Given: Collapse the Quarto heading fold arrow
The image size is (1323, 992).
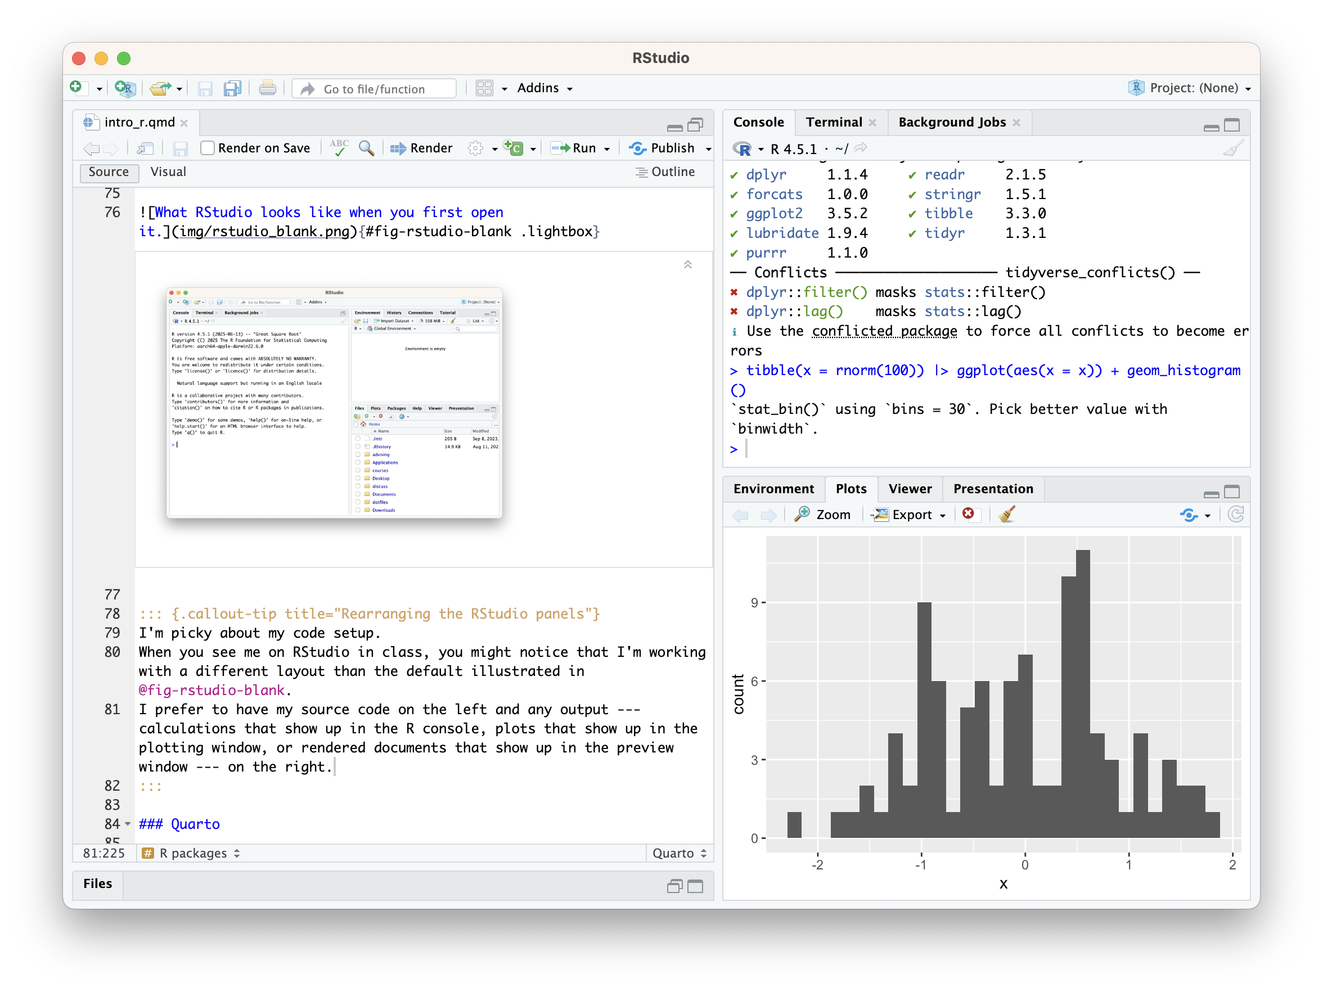Looking at the screenshot, I should (127, 824).
